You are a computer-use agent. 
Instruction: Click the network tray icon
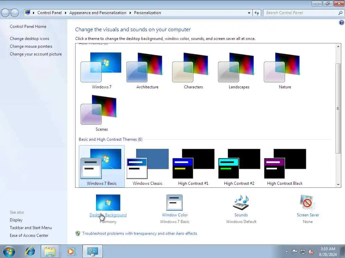[x=303, y=252]
